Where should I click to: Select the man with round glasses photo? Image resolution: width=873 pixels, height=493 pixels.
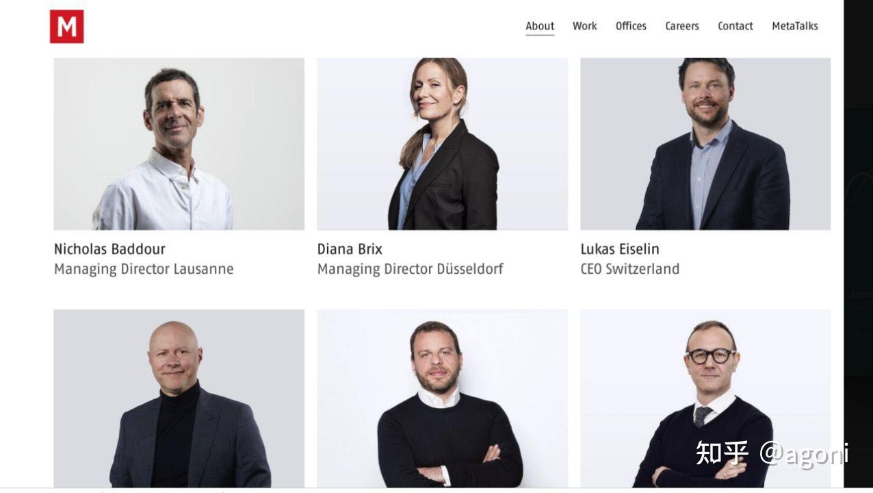point(705,399)
